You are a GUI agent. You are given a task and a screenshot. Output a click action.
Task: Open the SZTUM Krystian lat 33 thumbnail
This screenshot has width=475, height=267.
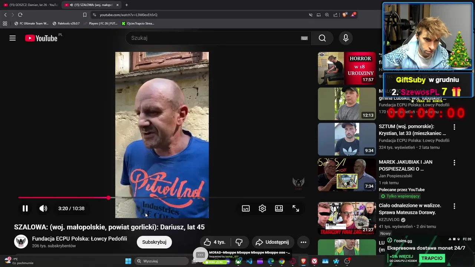pos(347,139)
